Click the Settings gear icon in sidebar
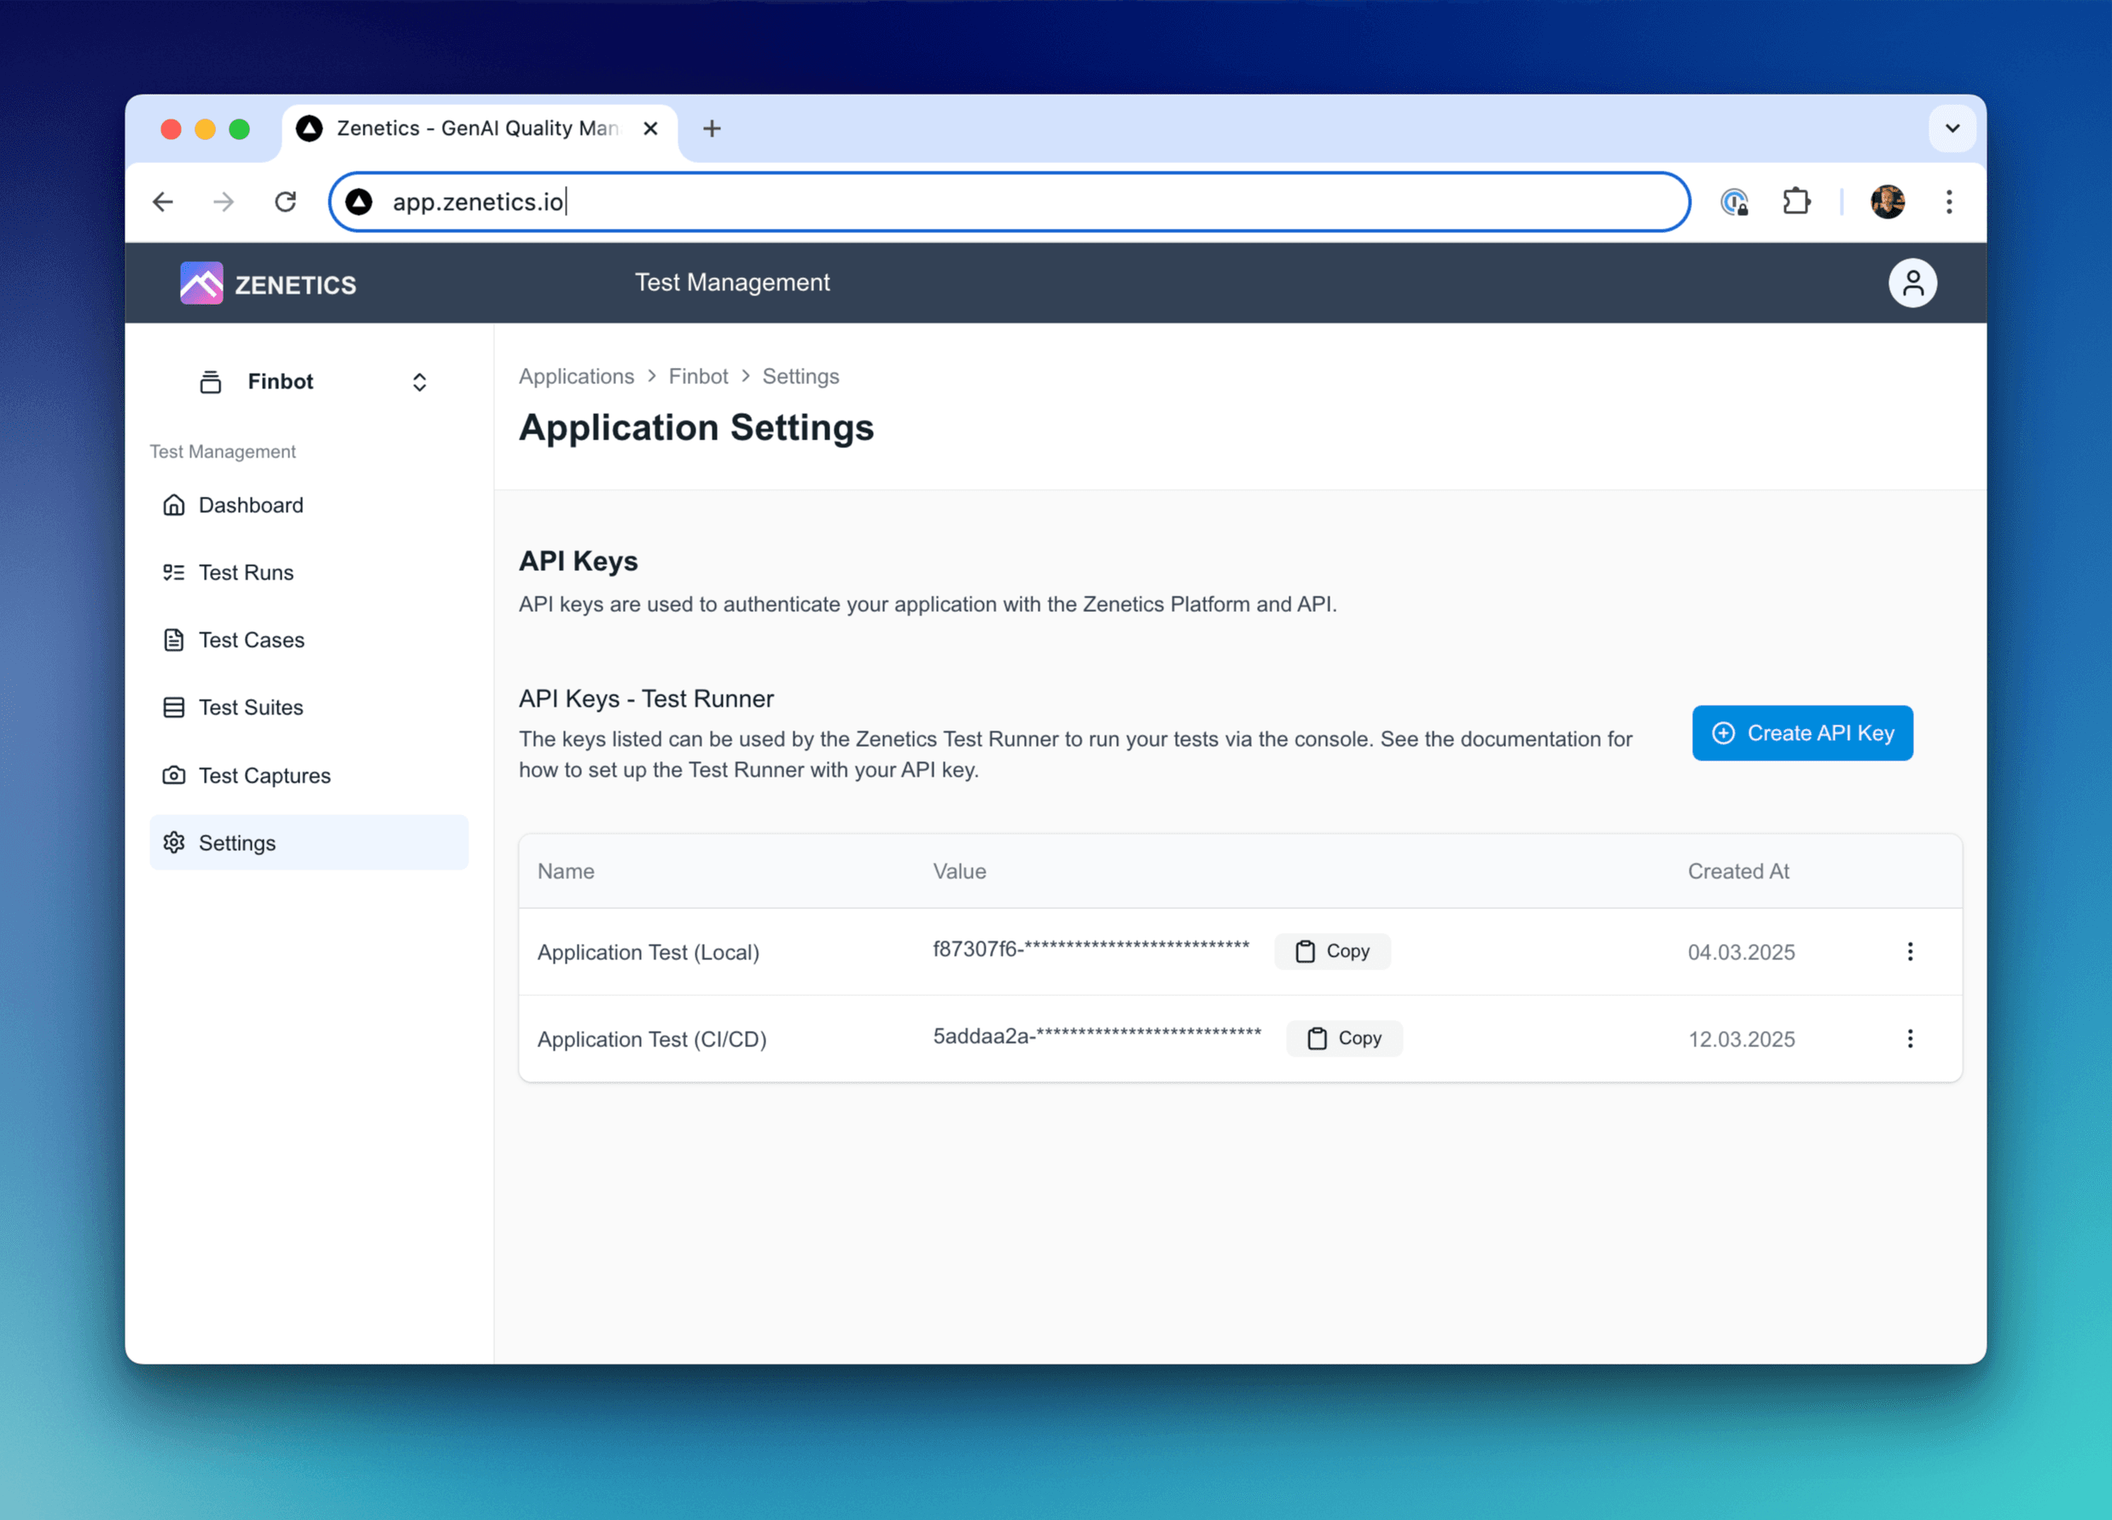Image resolution: width=2112 pixels, height=1520 pixels. [x=174, y=842]
